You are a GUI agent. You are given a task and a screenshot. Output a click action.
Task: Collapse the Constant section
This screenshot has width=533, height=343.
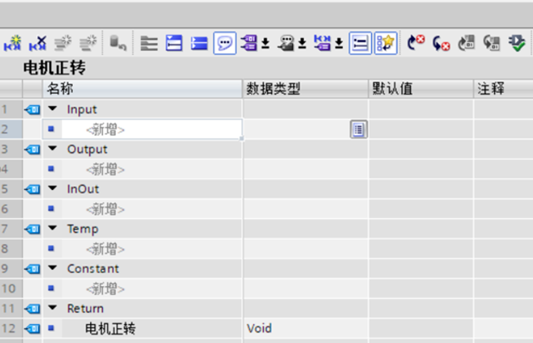(x=53, y=268)
